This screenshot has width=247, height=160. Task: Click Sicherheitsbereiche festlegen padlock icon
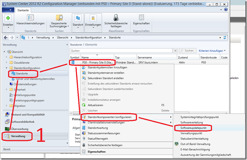click(116, 18)
